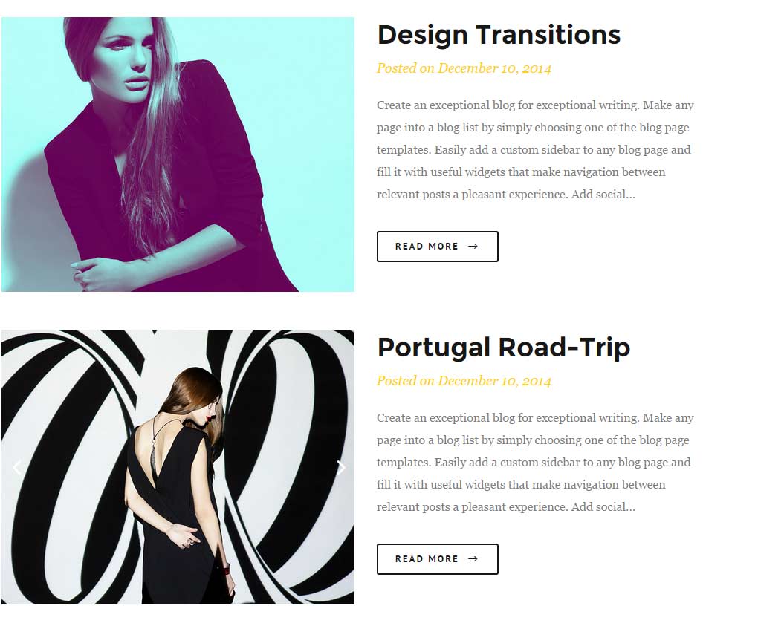
Task: Click the excerpt paragraph of Portugal Road-Trip
Action: click(535, 462)
